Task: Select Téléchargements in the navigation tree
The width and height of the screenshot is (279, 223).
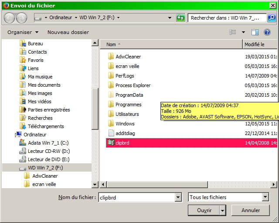Action: tap(46, 126)
